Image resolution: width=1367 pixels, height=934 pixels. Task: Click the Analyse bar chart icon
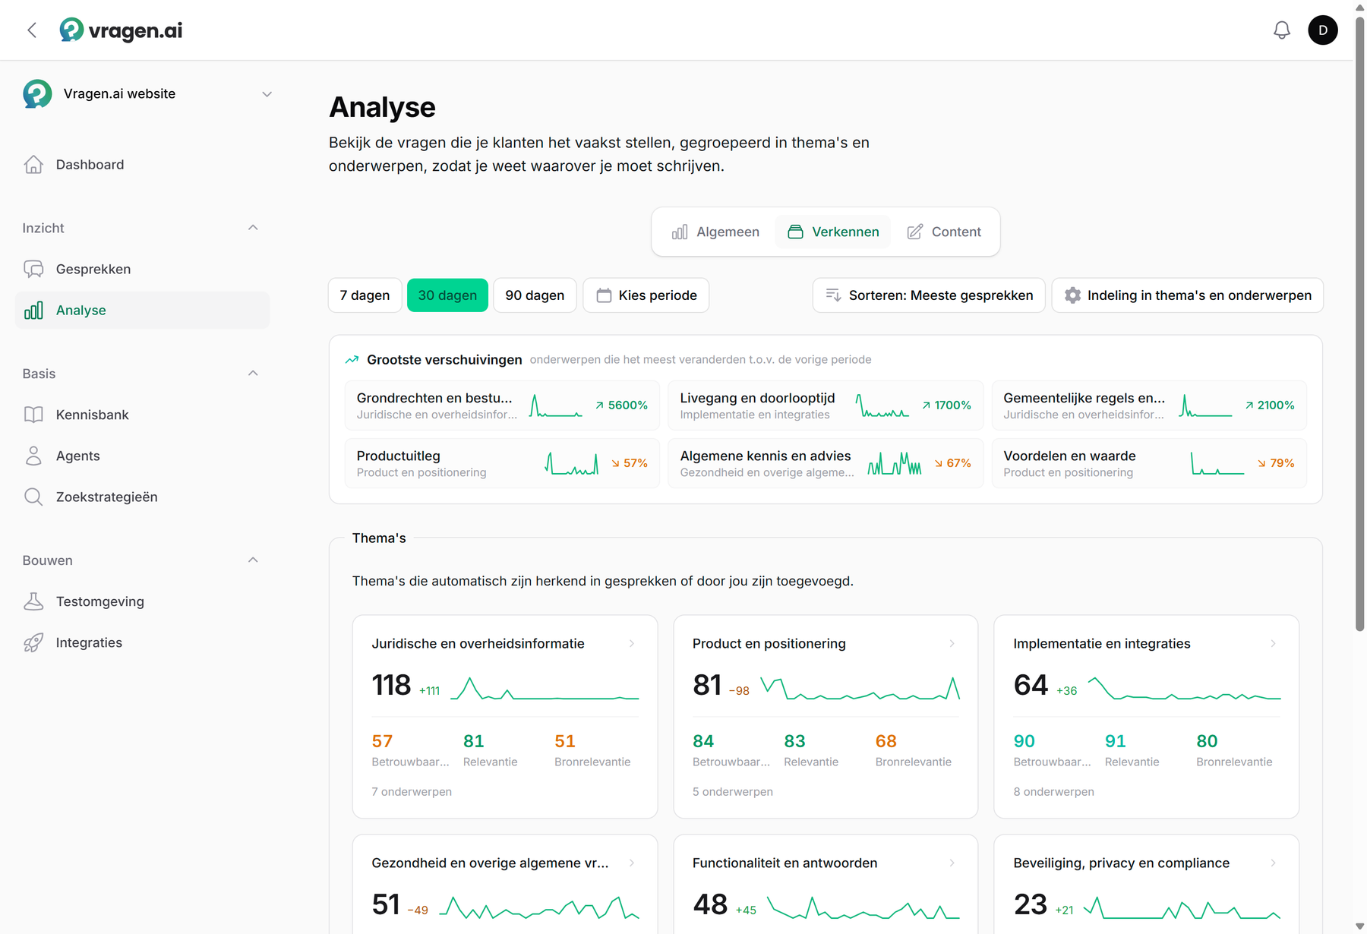(33, 311)
